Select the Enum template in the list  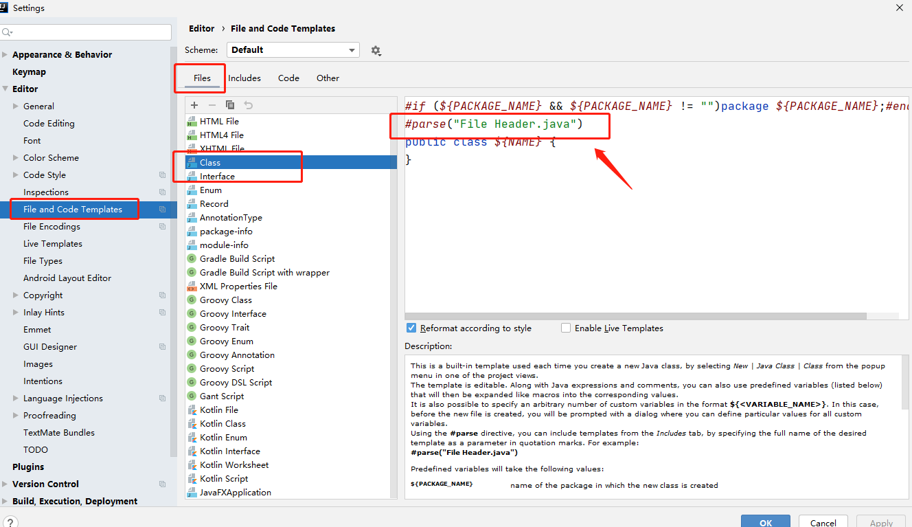(x=291, y=190)
